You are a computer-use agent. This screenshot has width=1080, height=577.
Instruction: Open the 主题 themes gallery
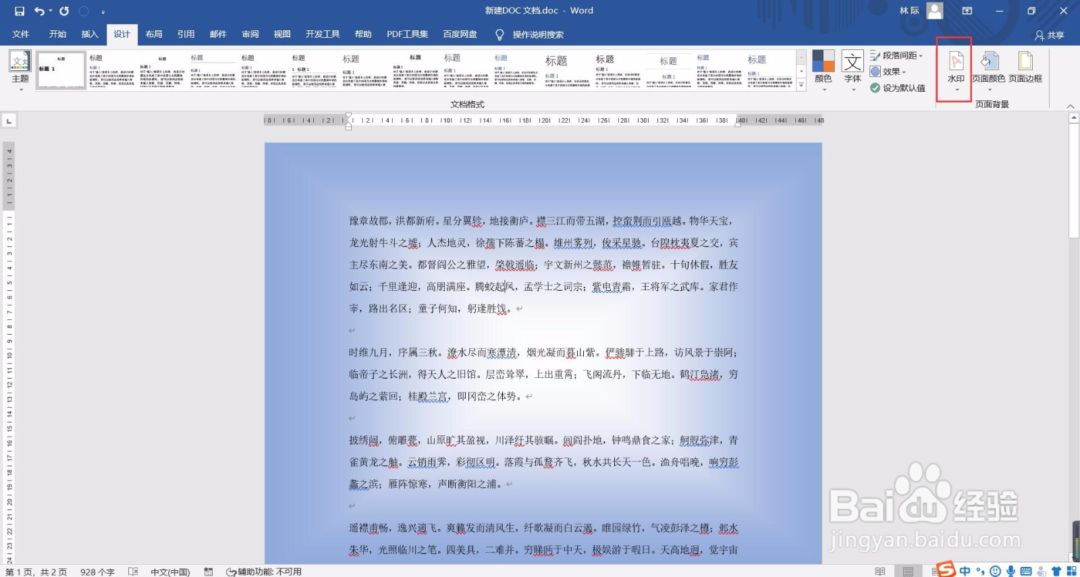(x=20, y=70)
